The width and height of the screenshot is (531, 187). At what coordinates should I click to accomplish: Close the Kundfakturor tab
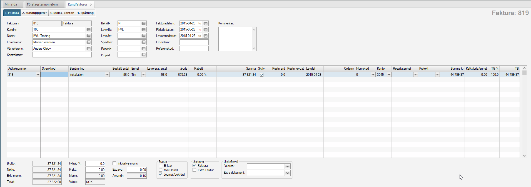91,5
